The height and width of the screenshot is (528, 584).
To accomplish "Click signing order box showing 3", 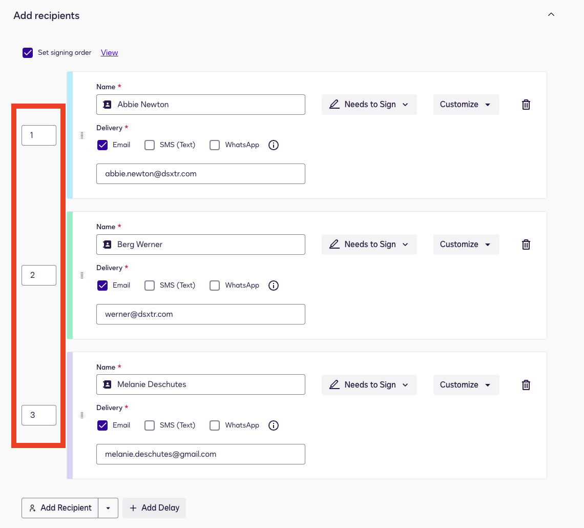I will 39,415.
